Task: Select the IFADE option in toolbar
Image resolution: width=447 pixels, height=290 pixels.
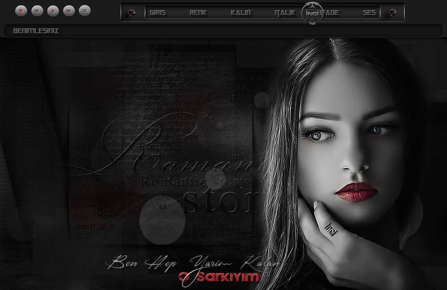Action: pos(330,12)
